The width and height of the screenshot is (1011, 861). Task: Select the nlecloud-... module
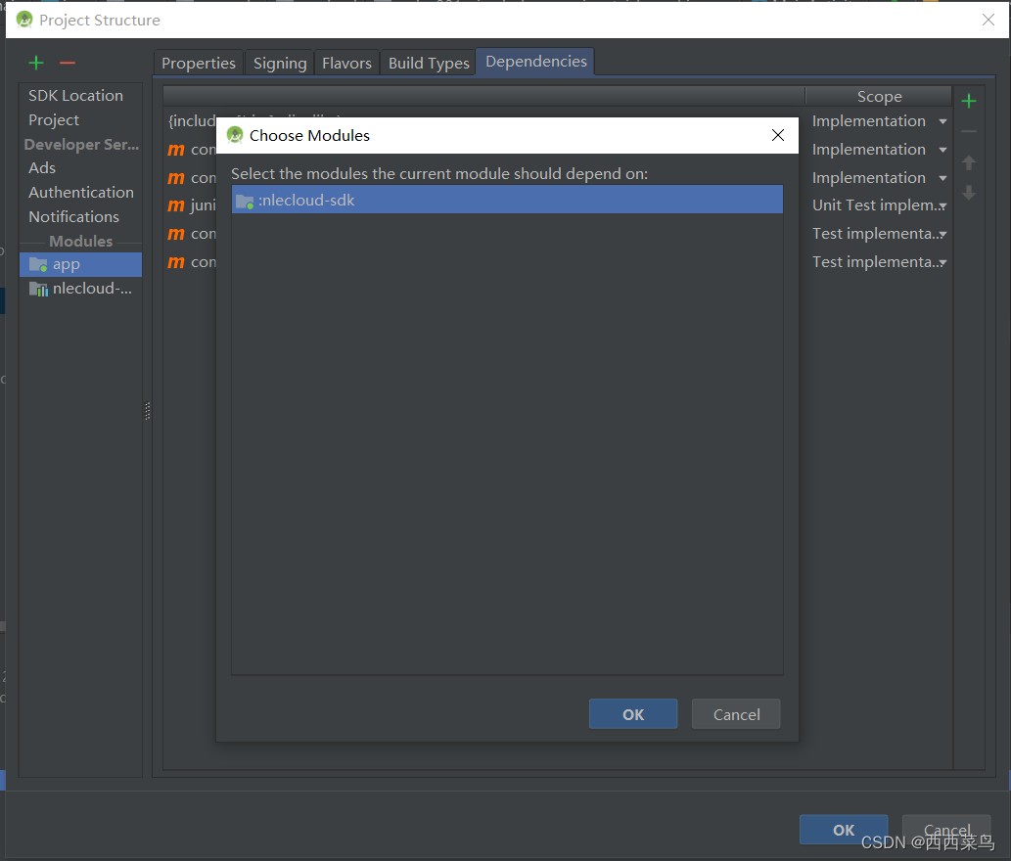(80, 289)
